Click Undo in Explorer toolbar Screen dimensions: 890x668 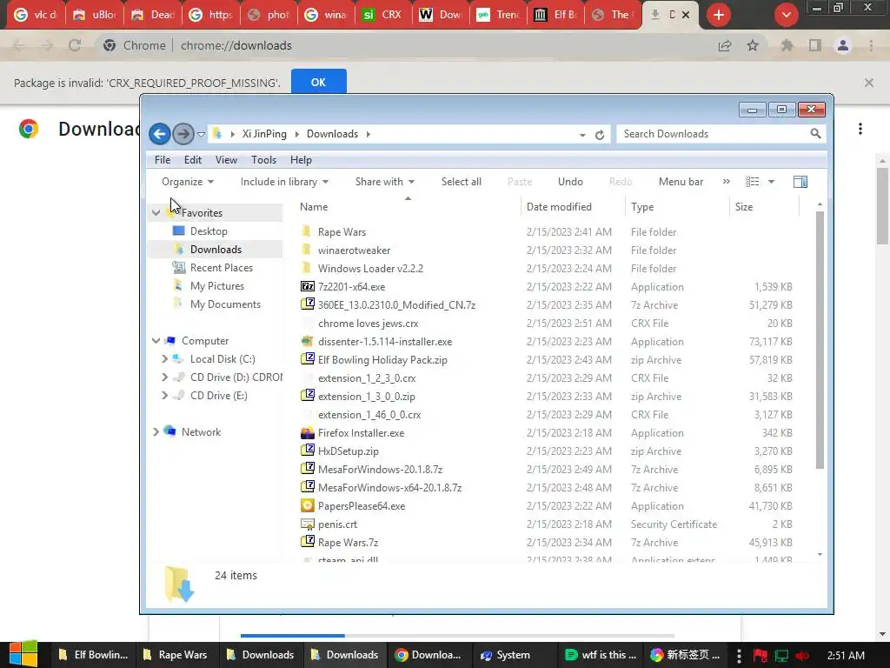tap(570, 182)
